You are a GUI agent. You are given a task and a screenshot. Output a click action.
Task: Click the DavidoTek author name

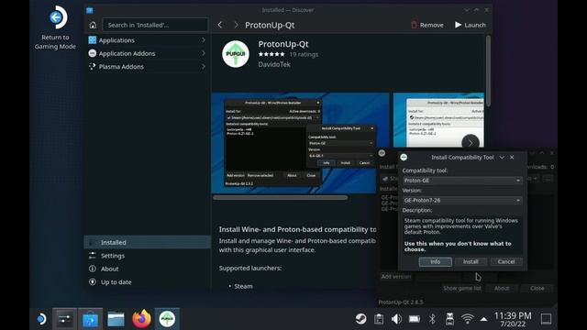[x=274, y=64]
